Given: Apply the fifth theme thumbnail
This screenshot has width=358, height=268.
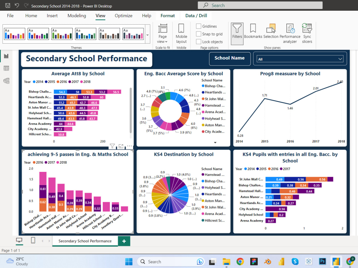Looking at the screenshot, I should 109,34.
